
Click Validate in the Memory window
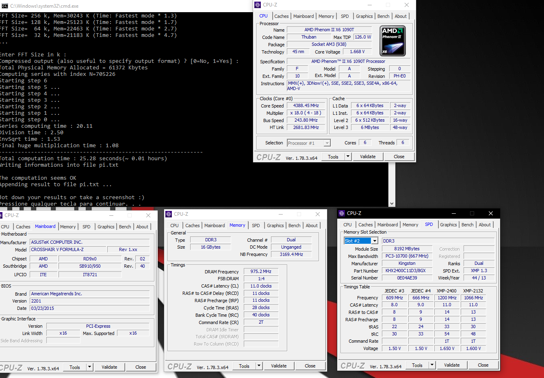279,366
